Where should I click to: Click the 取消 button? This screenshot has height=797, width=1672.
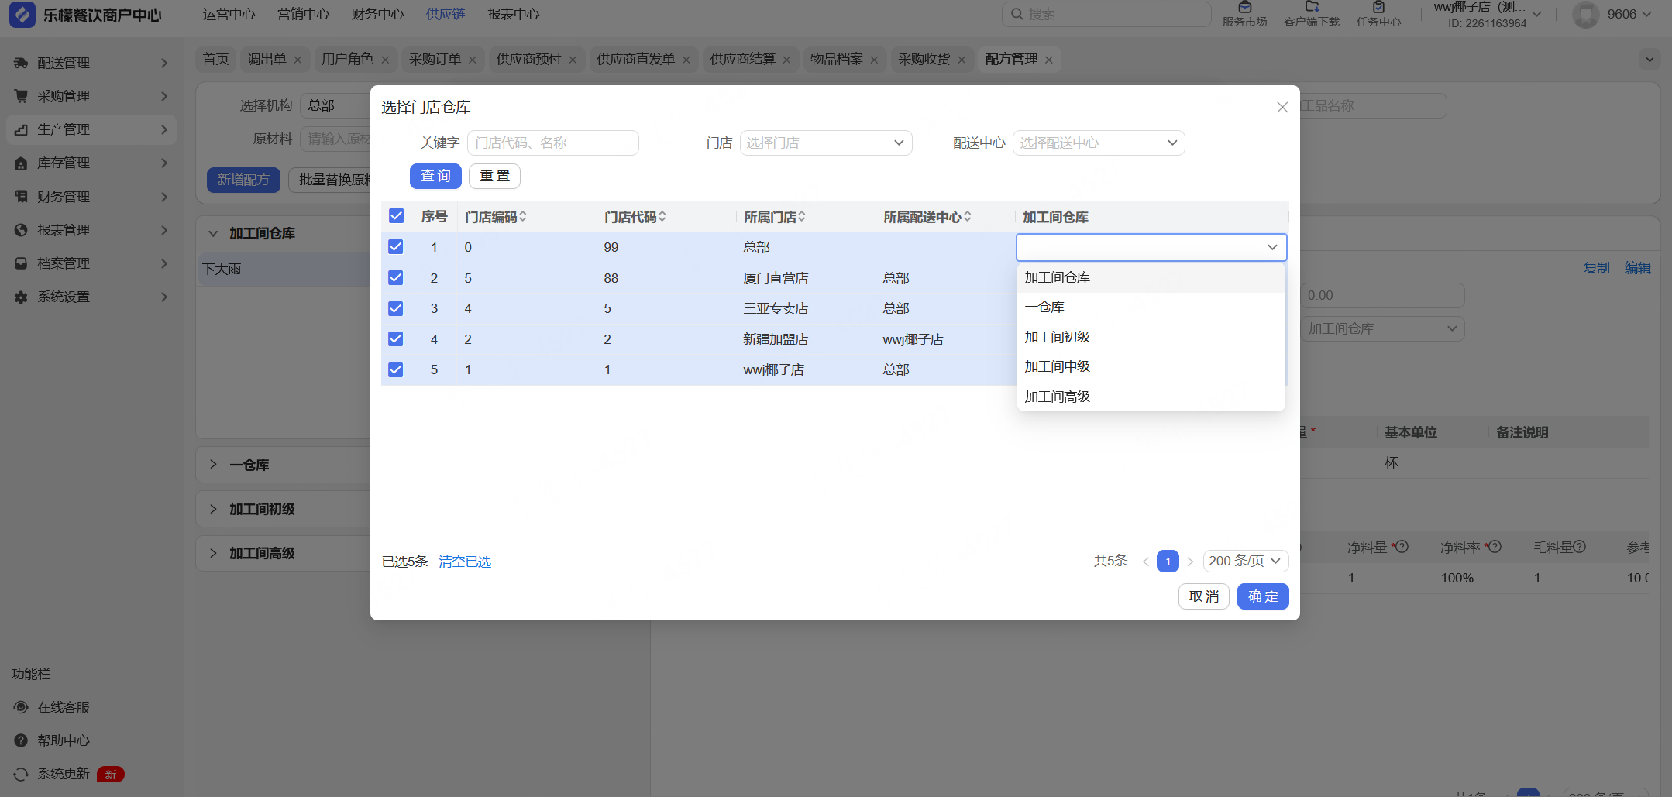click(1204, 596)
